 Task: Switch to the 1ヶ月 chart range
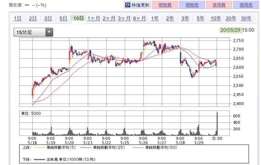[x=94, y=18]
